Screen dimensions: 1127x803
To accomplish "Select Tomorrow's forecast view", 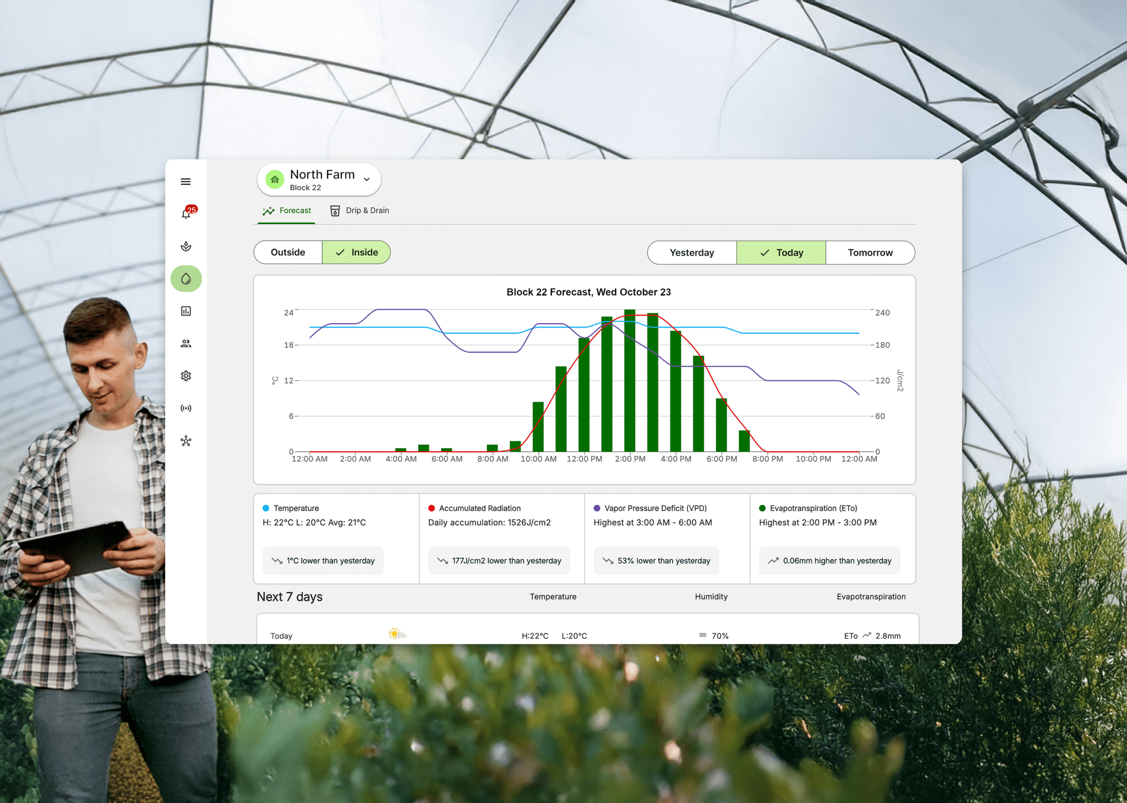I will click(868, 251).
